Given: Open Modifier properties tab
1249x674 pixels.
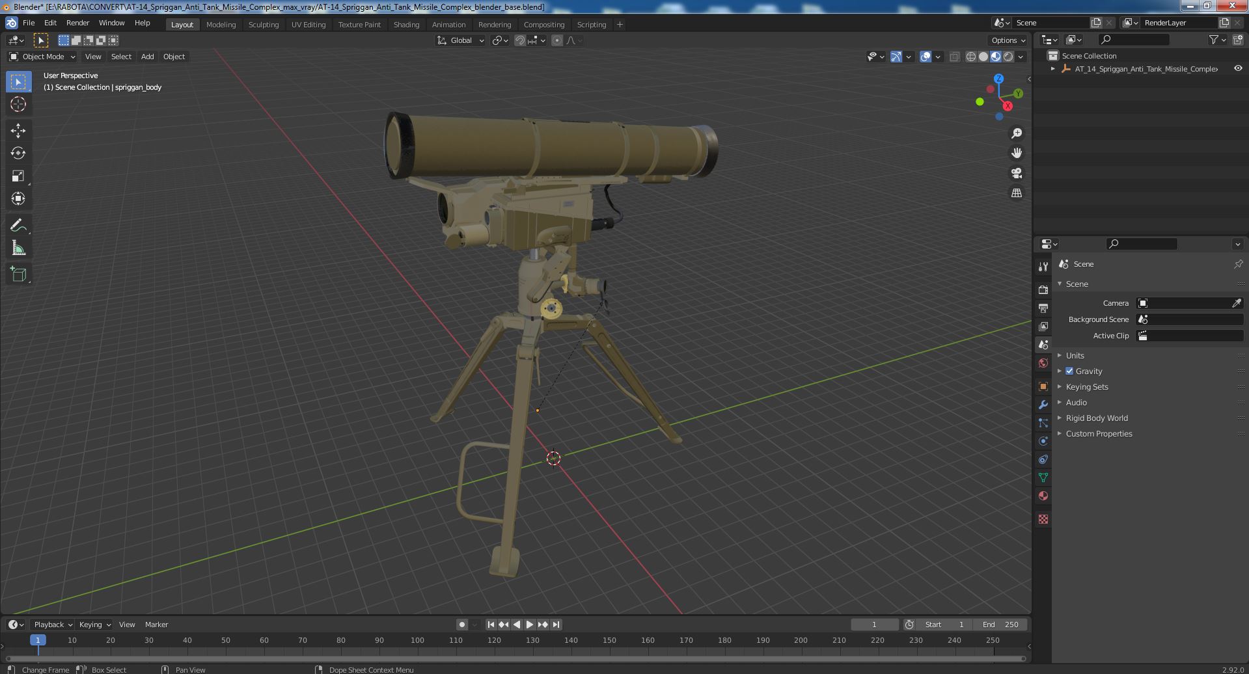Looking at the screenshot, I should [1043, 405].
